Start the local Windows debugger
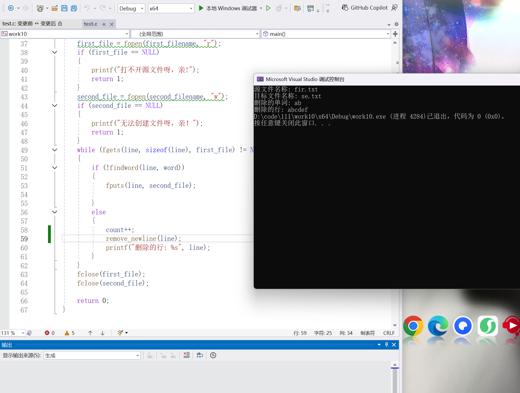The width and height of the screenshot is (520, 393). click(x=228, y=8)
